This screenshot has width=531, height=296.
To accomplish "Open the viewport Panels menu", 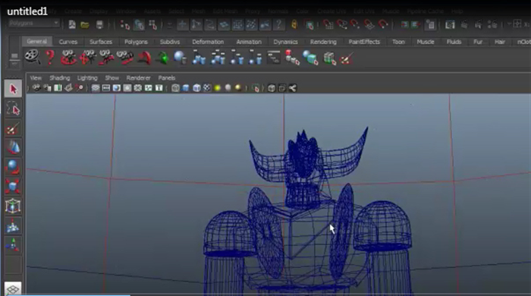I will [x=167, y=78].
